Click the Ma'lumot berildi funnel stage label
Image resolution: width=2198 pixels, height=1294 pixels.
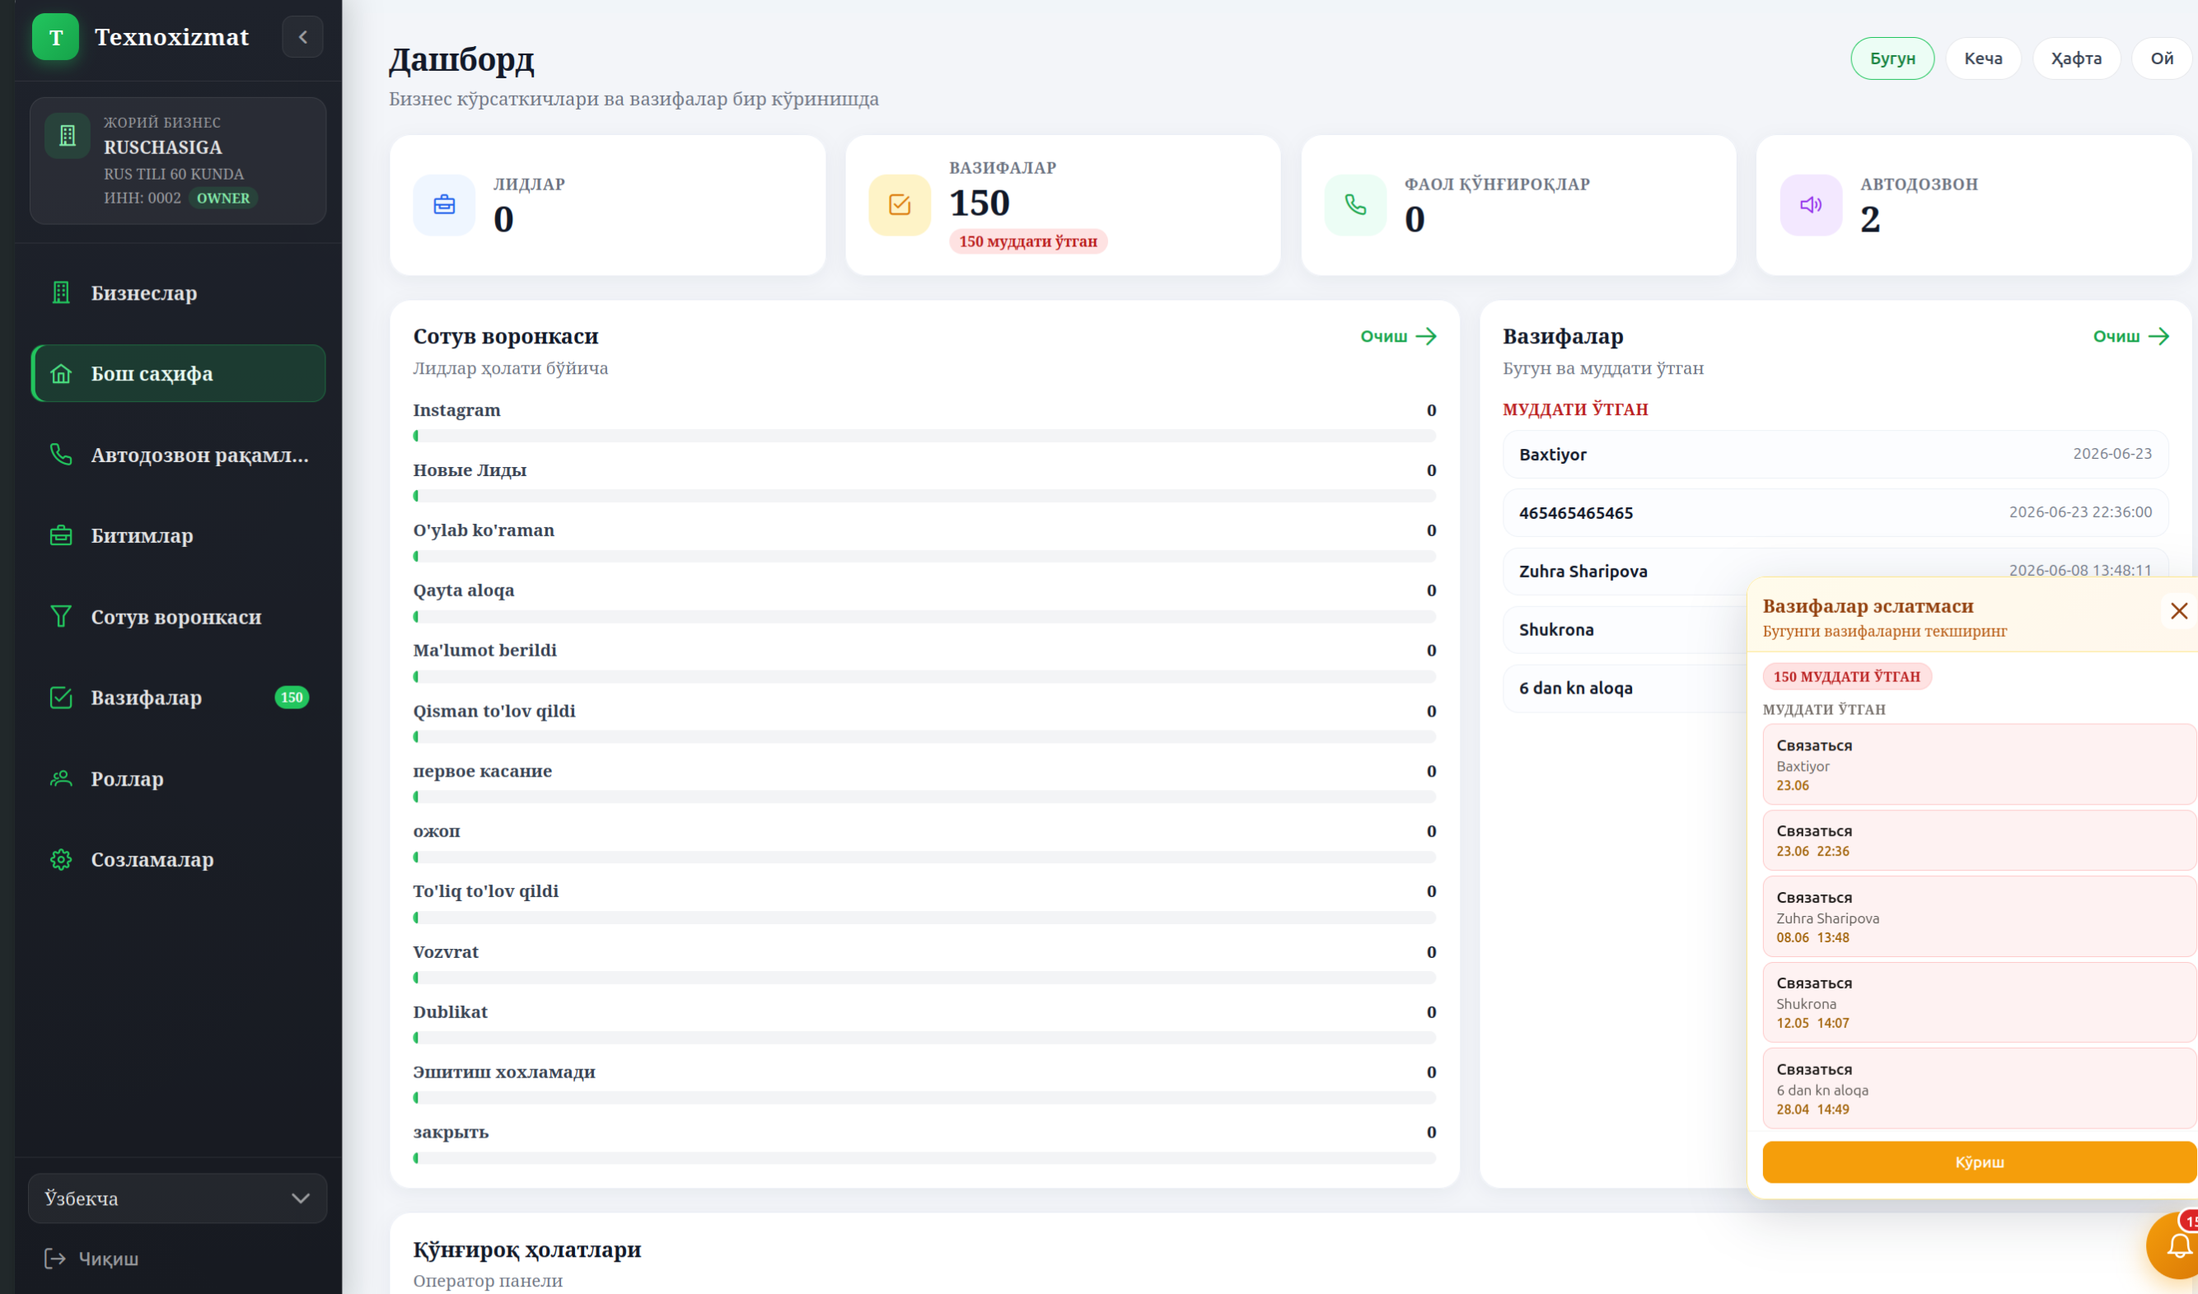[x=485, y=651]
